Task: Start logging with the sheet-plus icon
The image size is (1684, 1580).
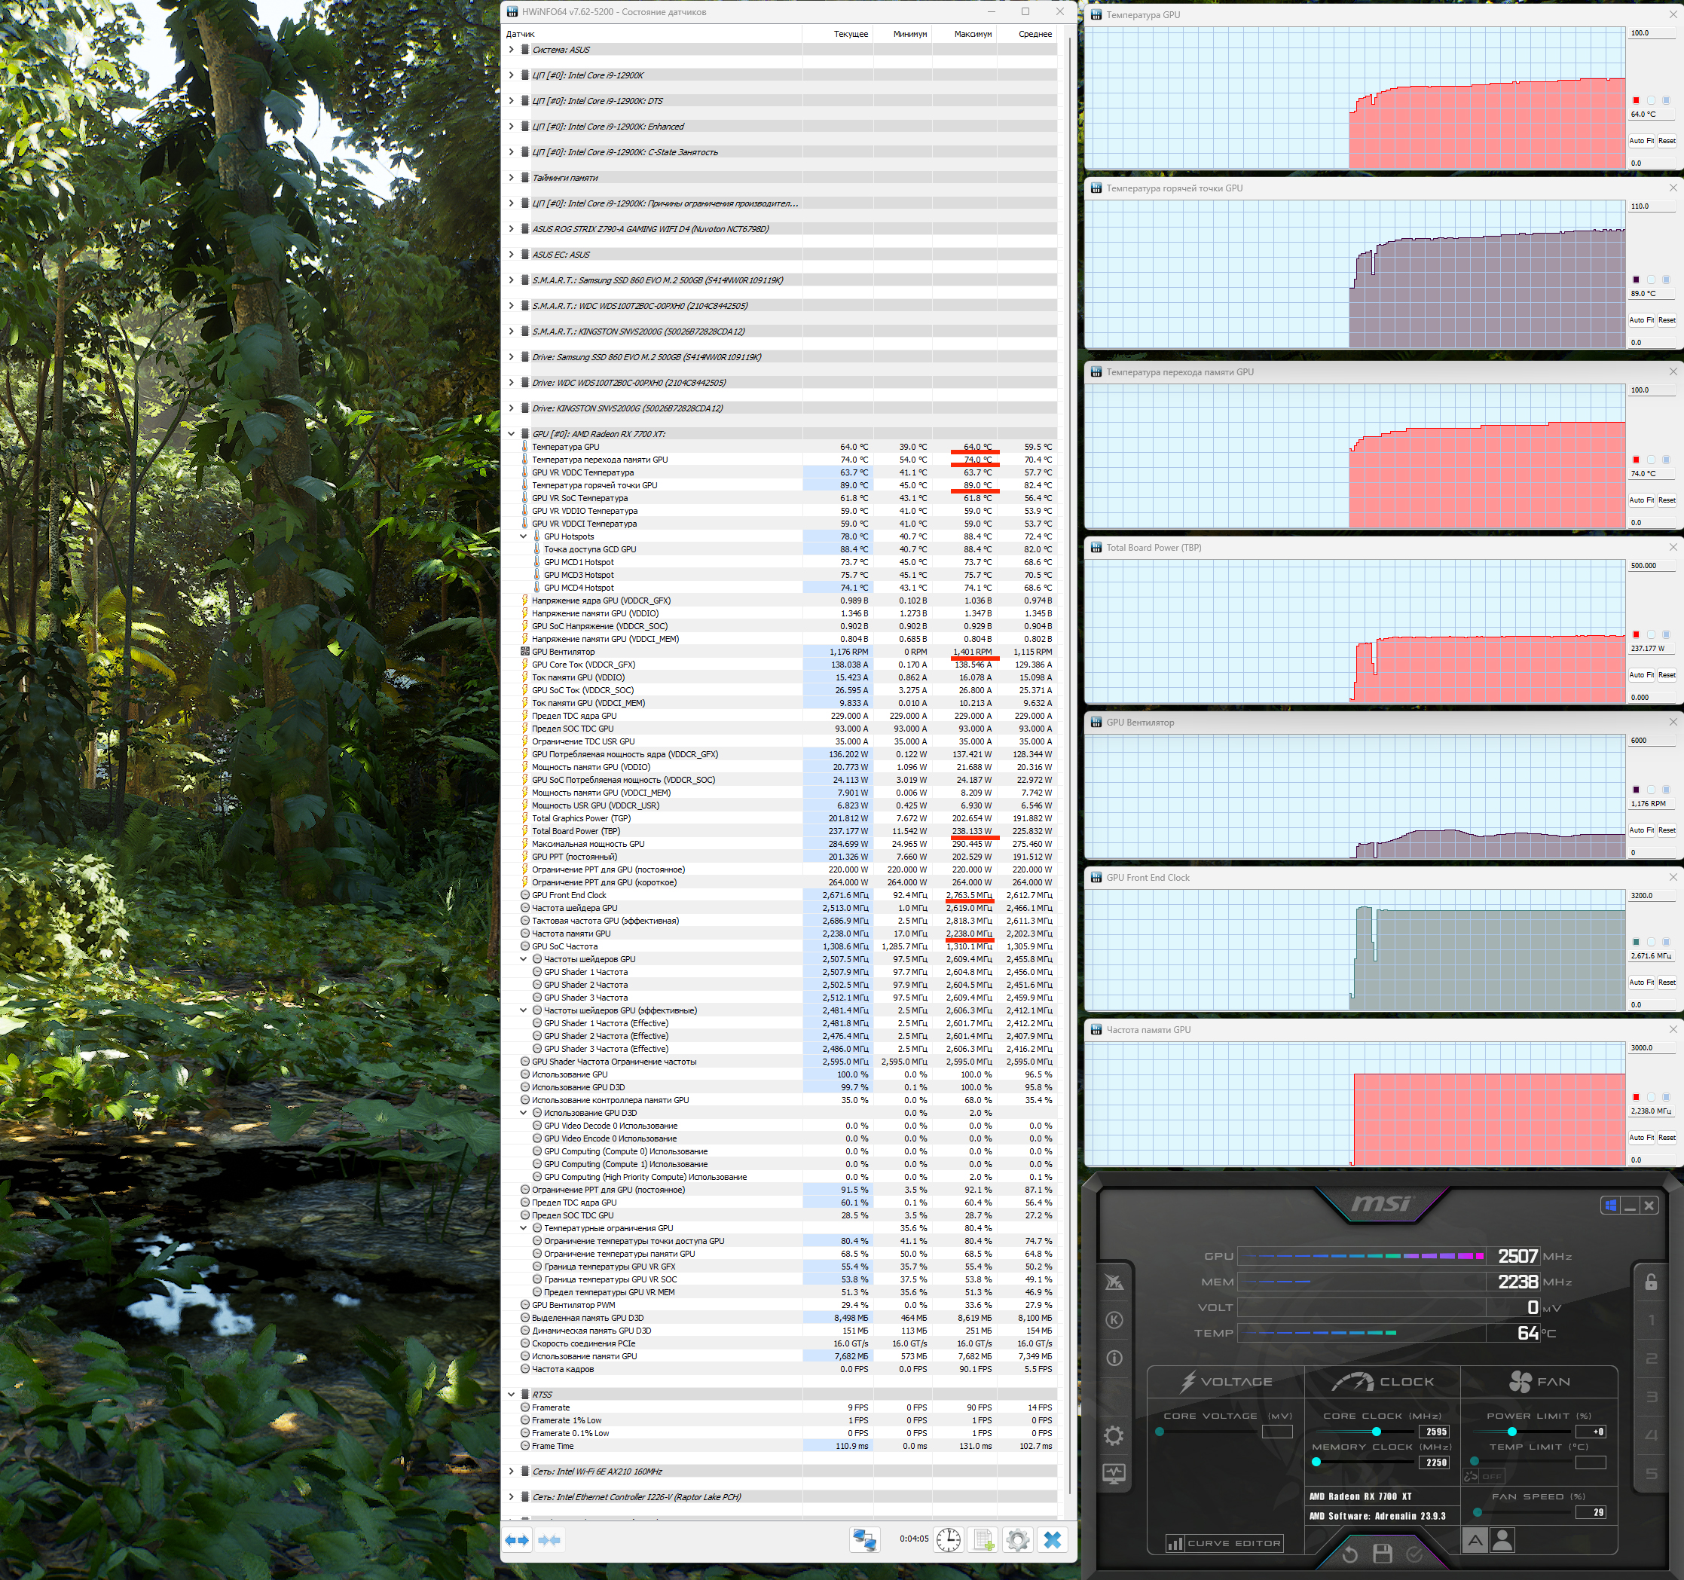Action: click(x=983, y=1539)
